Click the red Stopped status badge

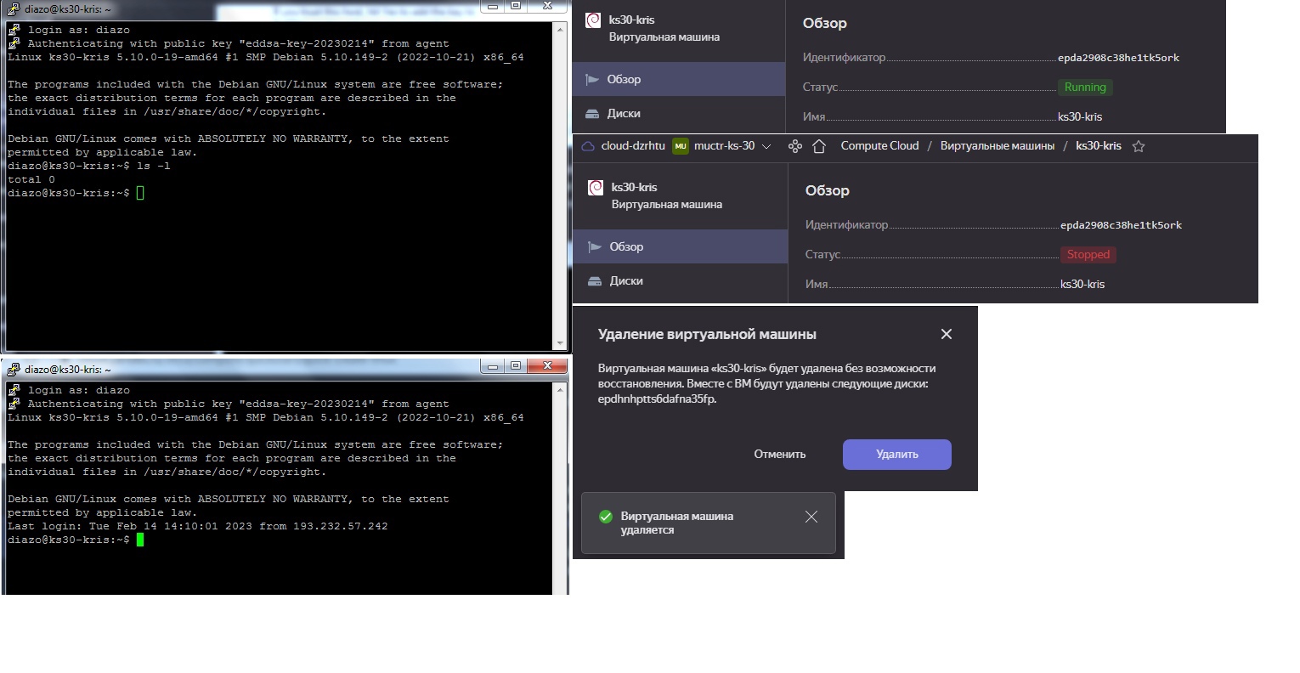(1088, 255)
